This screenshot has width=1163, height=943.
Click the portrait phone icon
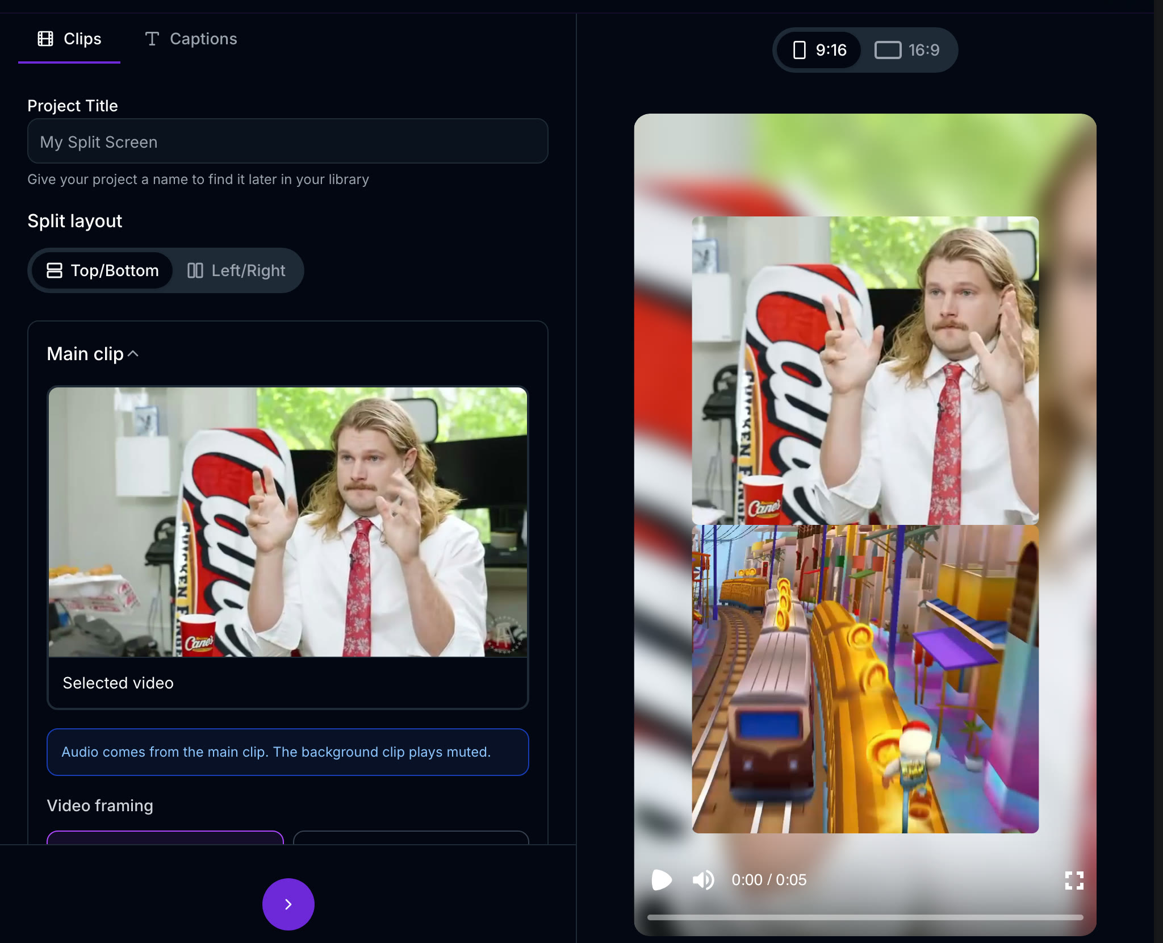tap(799, 50)
